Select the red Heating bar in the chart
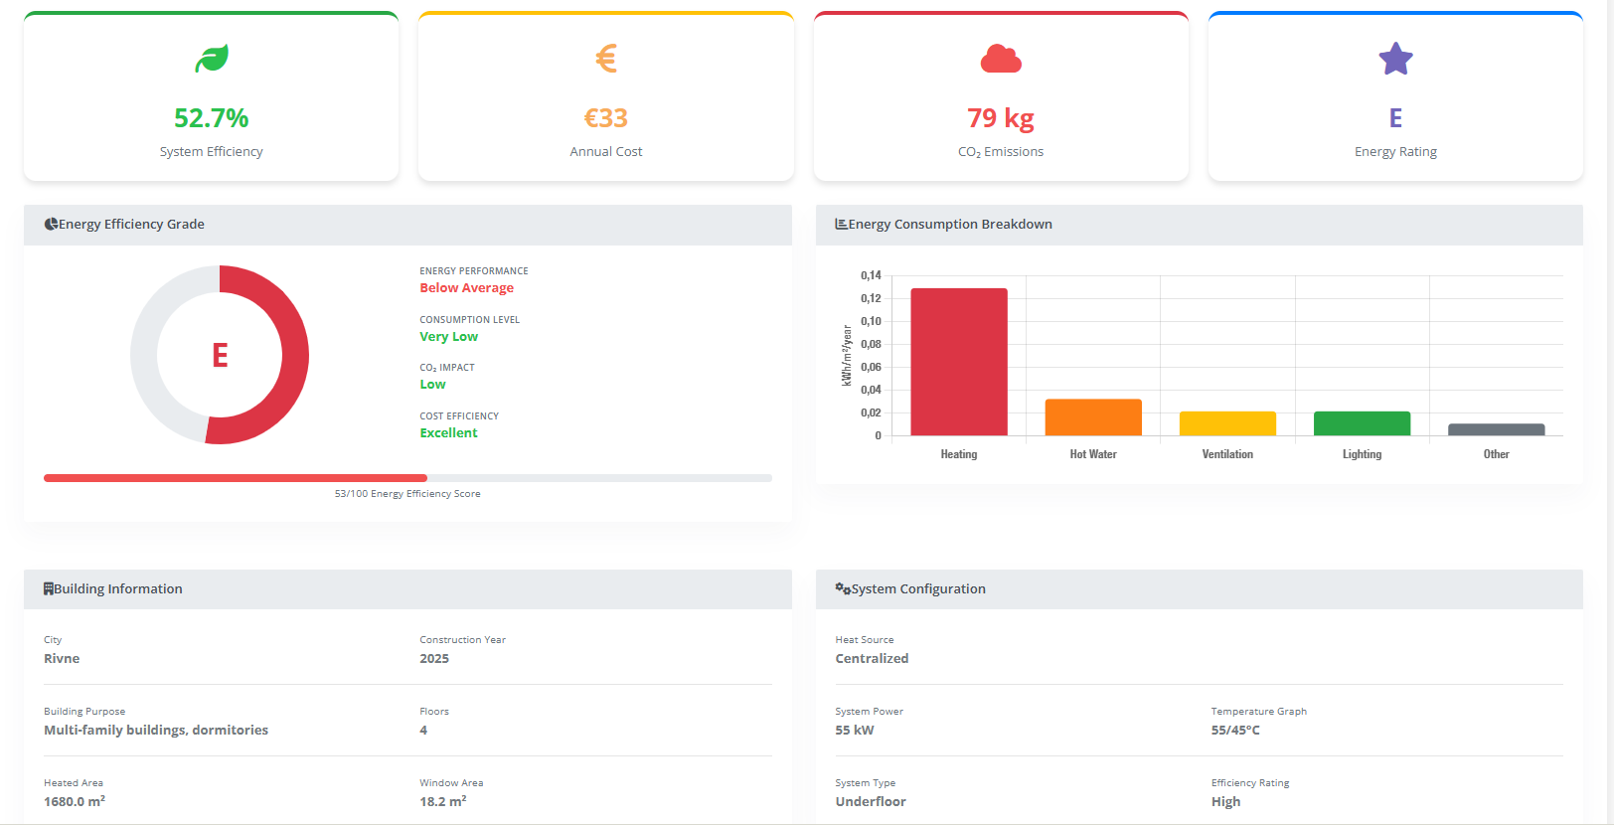1614x825 pixels. (x=958, y=362)
